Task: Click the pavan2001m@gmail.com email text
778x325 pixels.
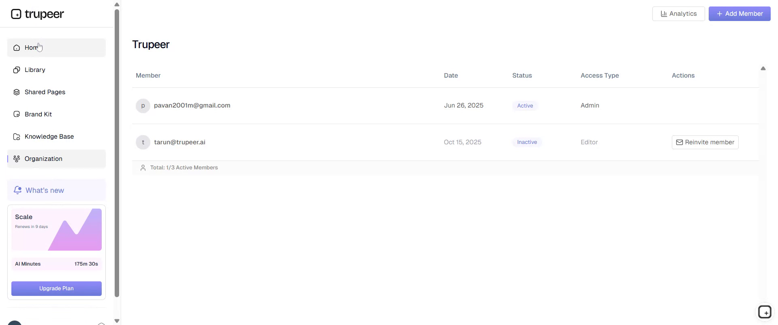Action: [x=192, y=106]
